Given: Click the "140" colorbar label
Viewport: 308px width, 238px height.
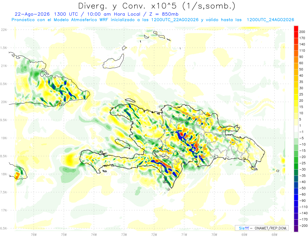Looking at the screenshot, I should 302,44.
